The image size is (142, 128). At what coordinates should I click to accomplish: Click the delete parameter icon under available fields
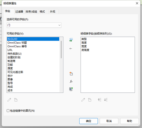tap(16, 100)
